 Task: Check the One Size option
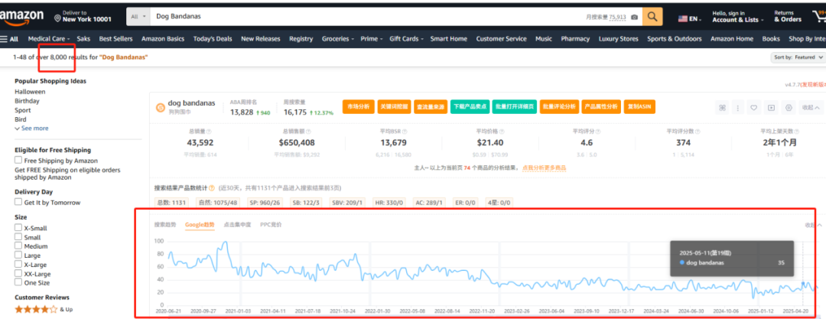click(18, 282)
